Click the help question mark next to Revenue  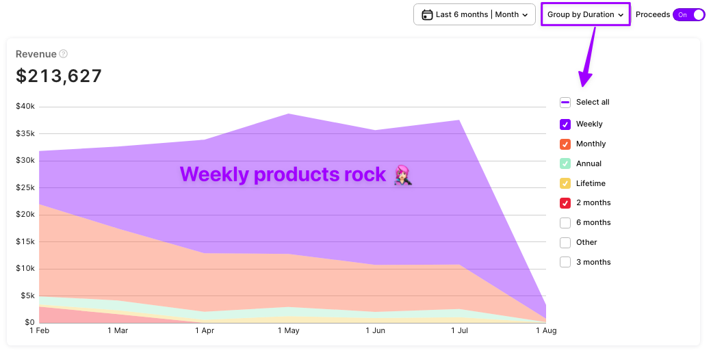point(64,54)
